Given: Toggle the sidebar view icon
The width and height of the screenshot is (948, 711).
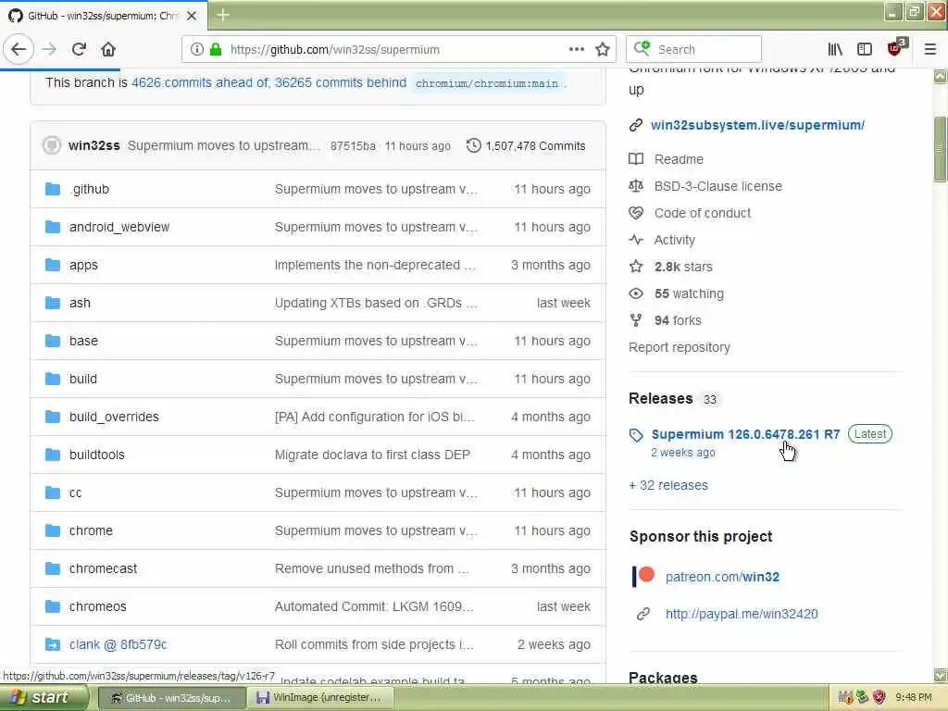Looking at the screenshot, I should coord(865,50).
